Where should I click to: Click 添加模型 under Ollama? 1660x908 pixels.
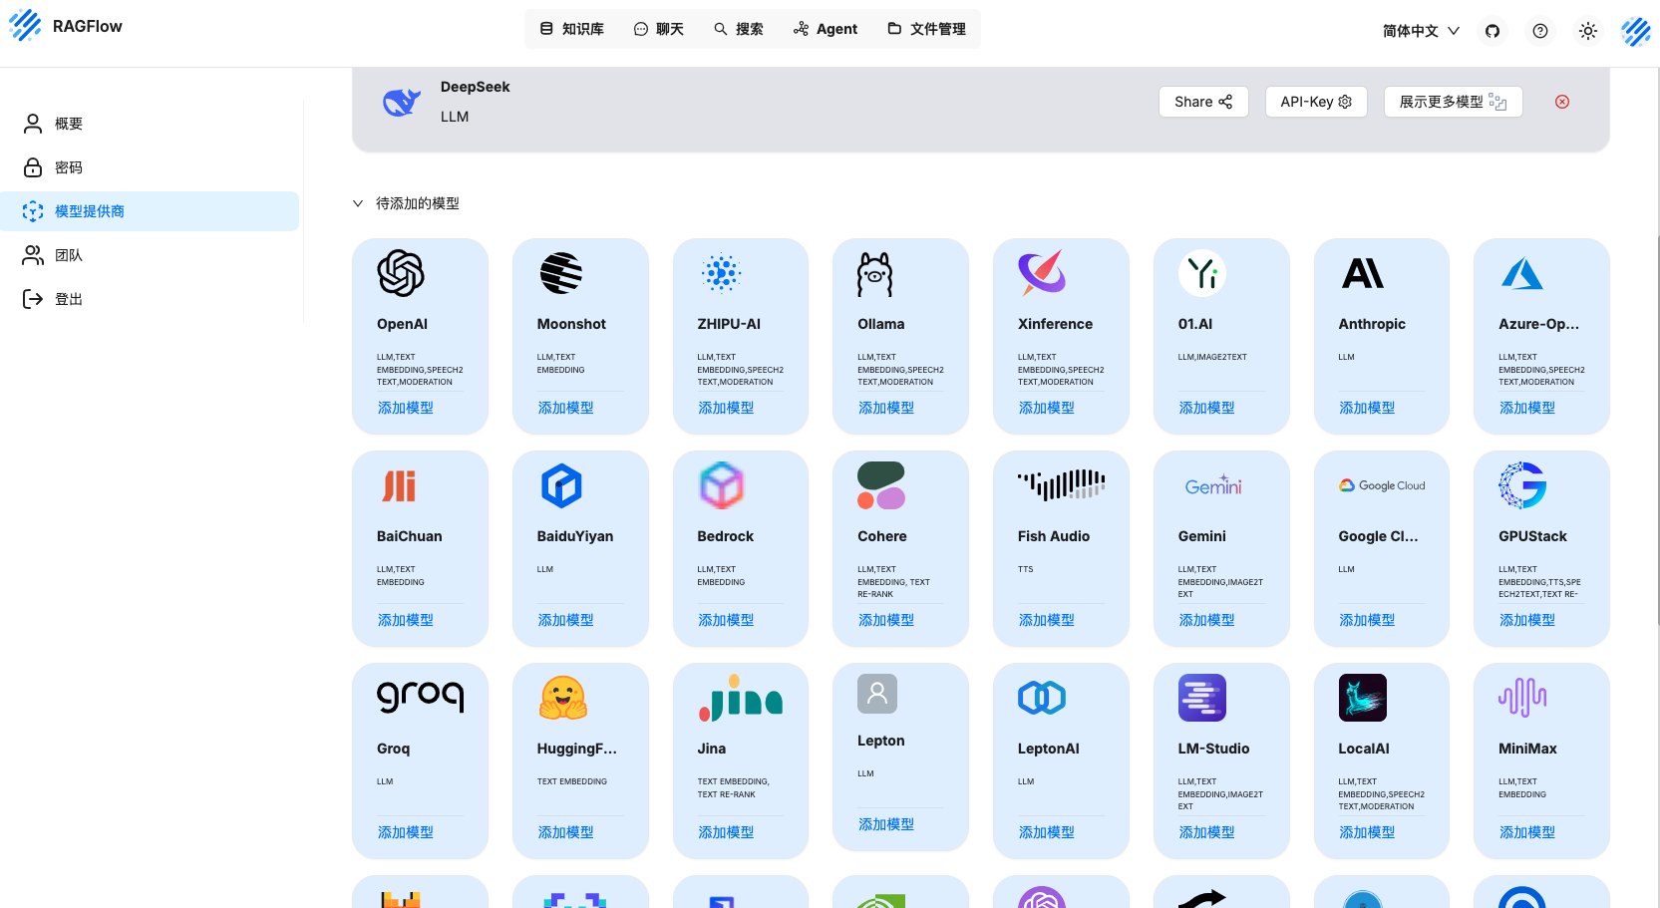pos(886,408)
